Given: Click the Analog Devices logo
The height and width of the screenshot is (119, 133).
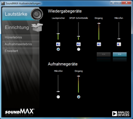Looking at the screenshot, I should (x=121, y=114).
